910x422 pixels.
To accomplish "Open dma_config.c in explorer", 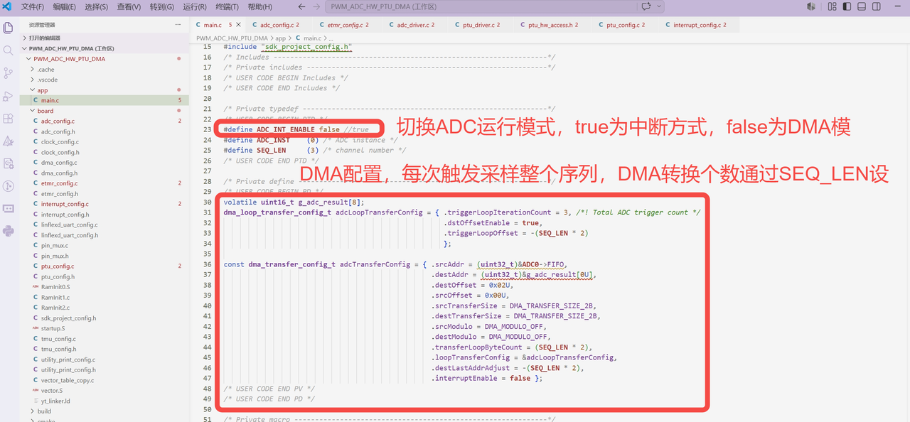I will (x=105, y=163).
